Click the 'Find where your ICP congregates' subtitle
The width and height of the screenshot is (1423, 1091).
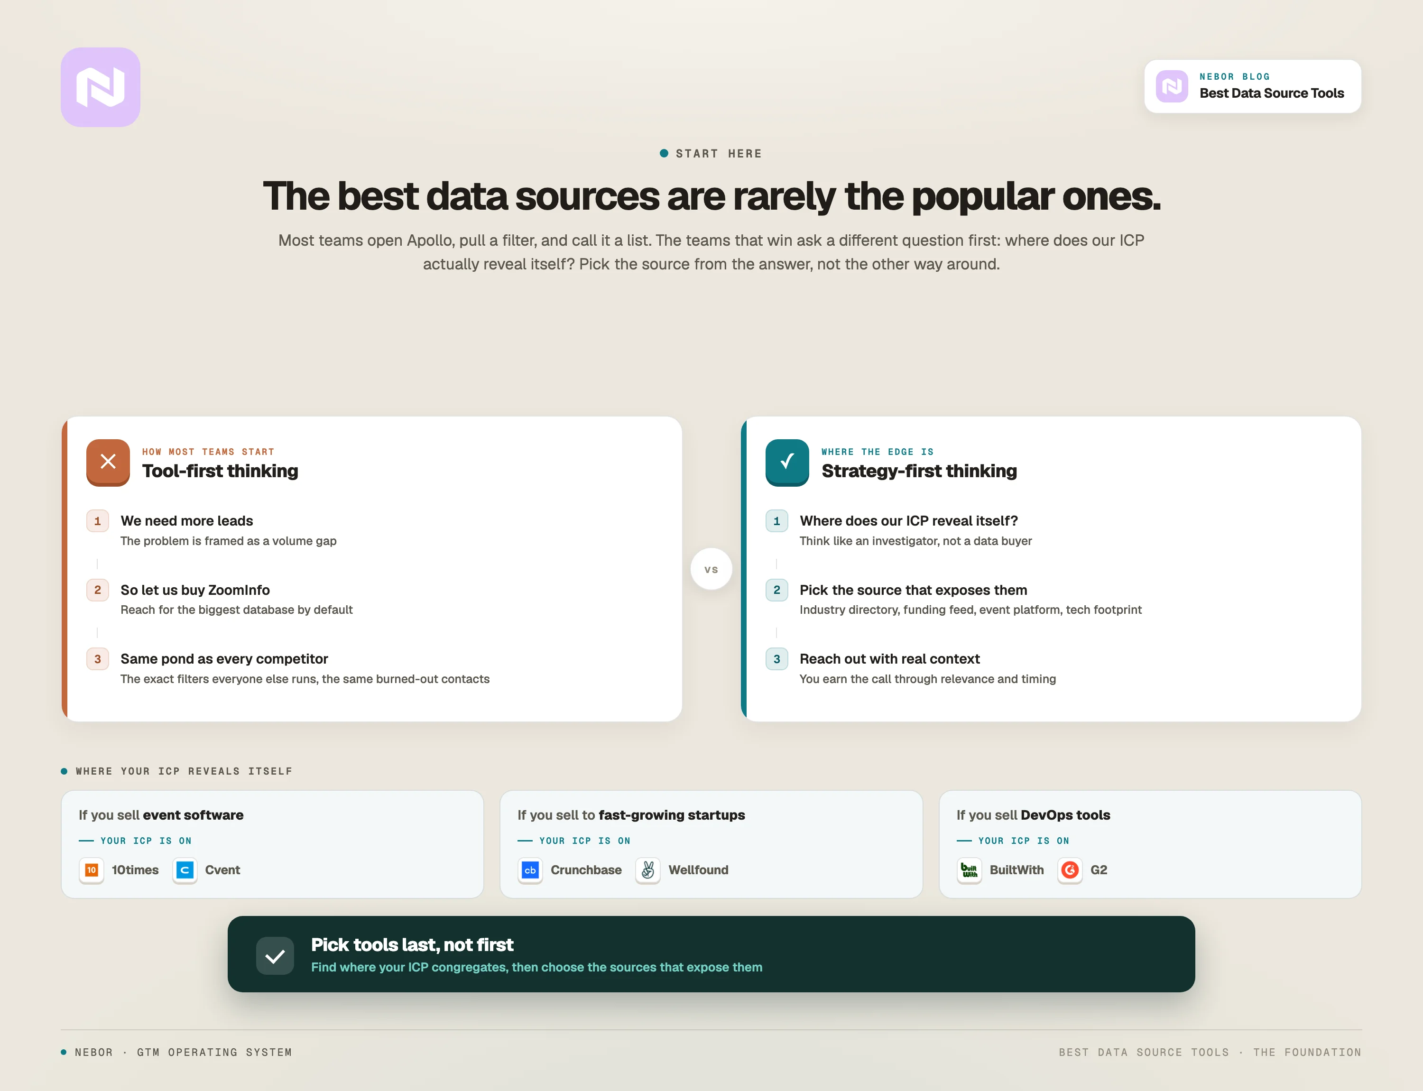[x=536, y=967]
